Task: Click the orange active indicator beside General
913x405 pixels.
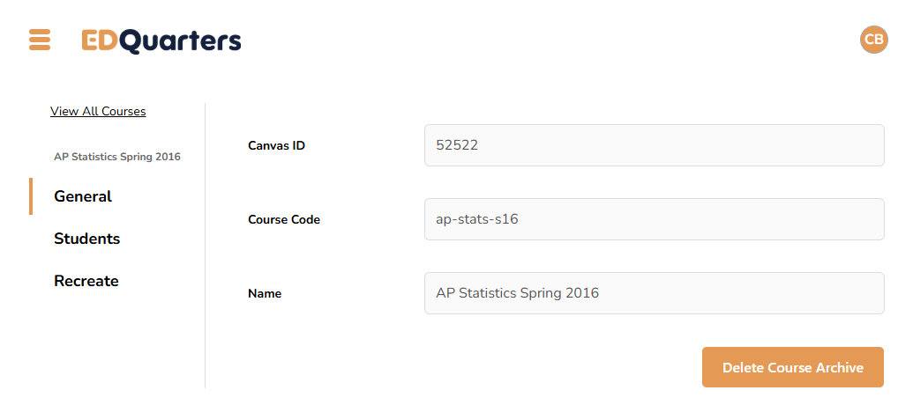Action: coord(31,196)
